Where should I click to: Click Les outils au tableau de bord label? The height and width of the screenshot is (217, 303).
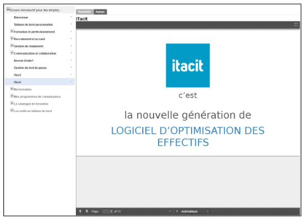(x=33, y=111)
